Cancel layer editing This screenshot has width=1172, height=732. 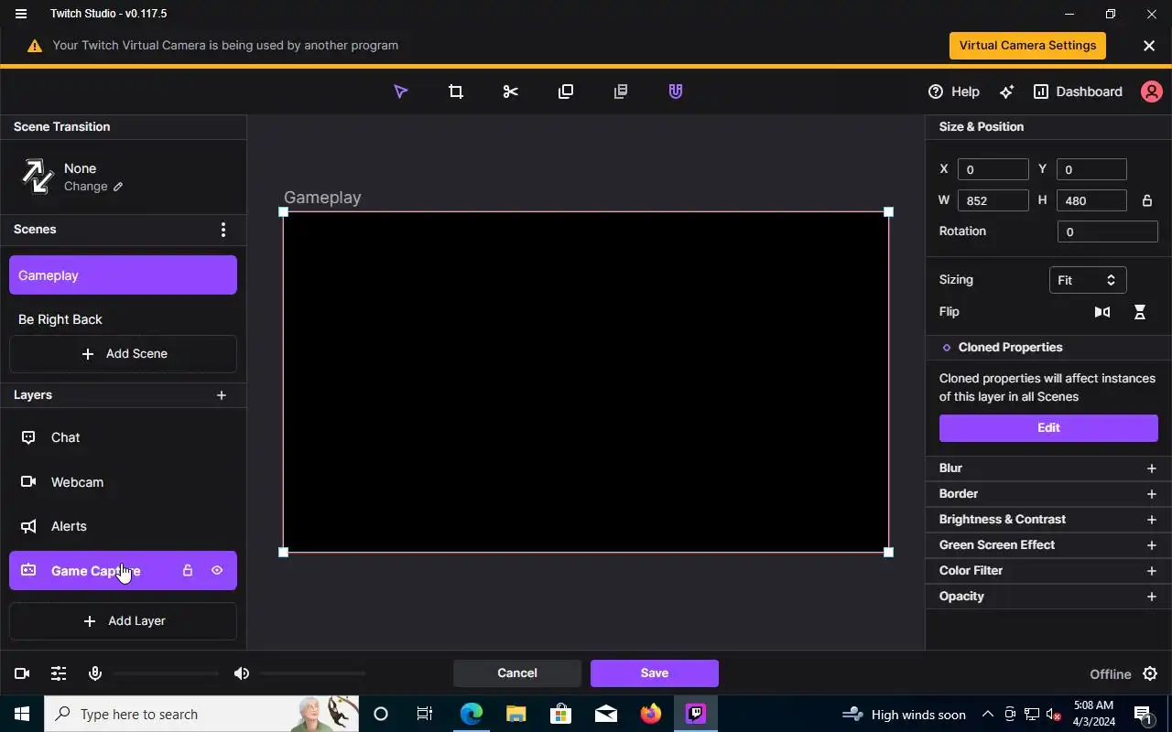pyautogui.click(x=517, y=673)
